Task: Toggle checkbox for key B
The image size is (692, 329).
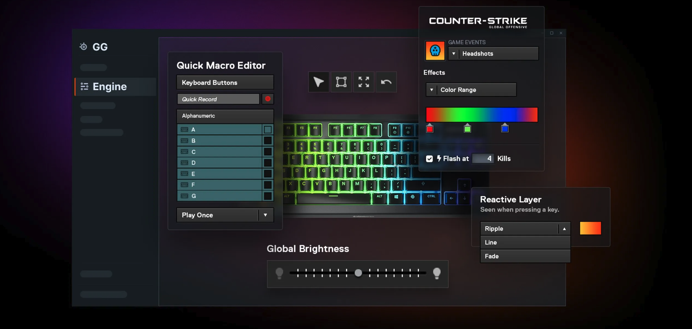Action: click(x=268, y=140)
